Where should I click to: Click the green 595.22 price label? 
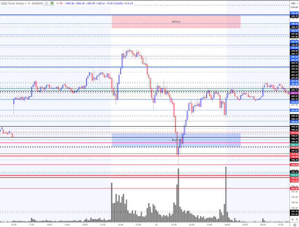click(x=294, y=175)
